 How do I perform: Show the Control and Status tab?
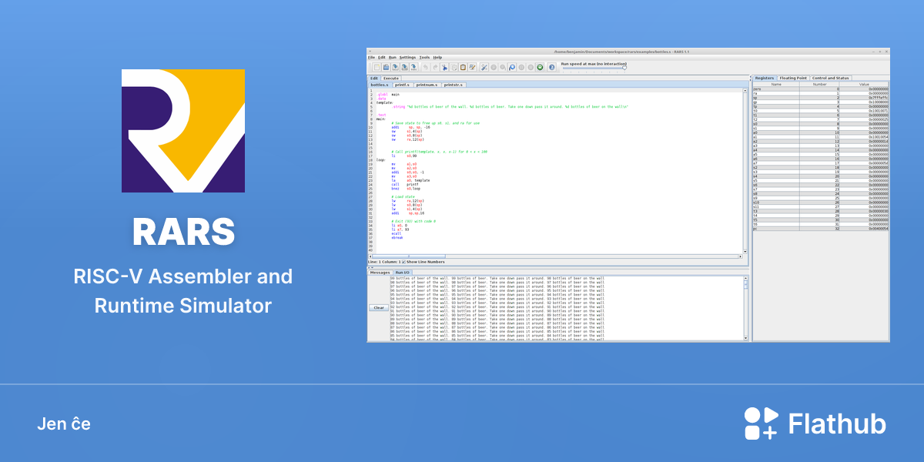[x=831, y=78]
